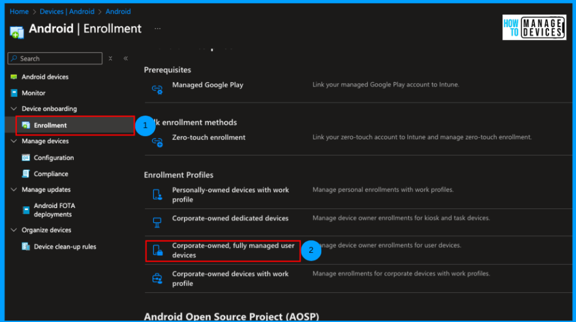Click the Enrollment Profiles heading
576x322 pixels.
coord(178,175)
